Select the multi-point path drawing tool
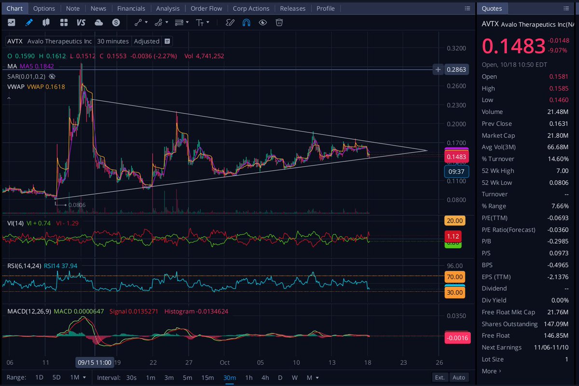The image size is (579, 386). point(158,22)
